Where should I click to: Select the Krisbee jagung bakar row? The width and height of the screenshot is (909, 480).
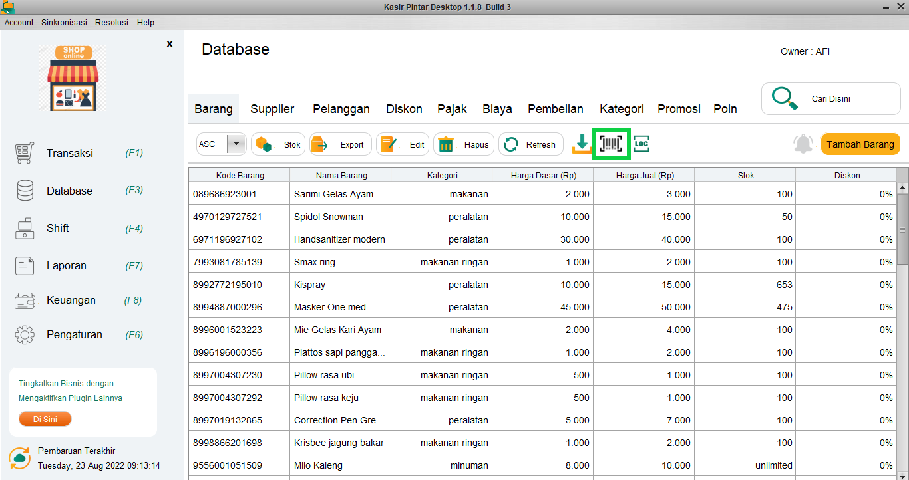[542, 443]
